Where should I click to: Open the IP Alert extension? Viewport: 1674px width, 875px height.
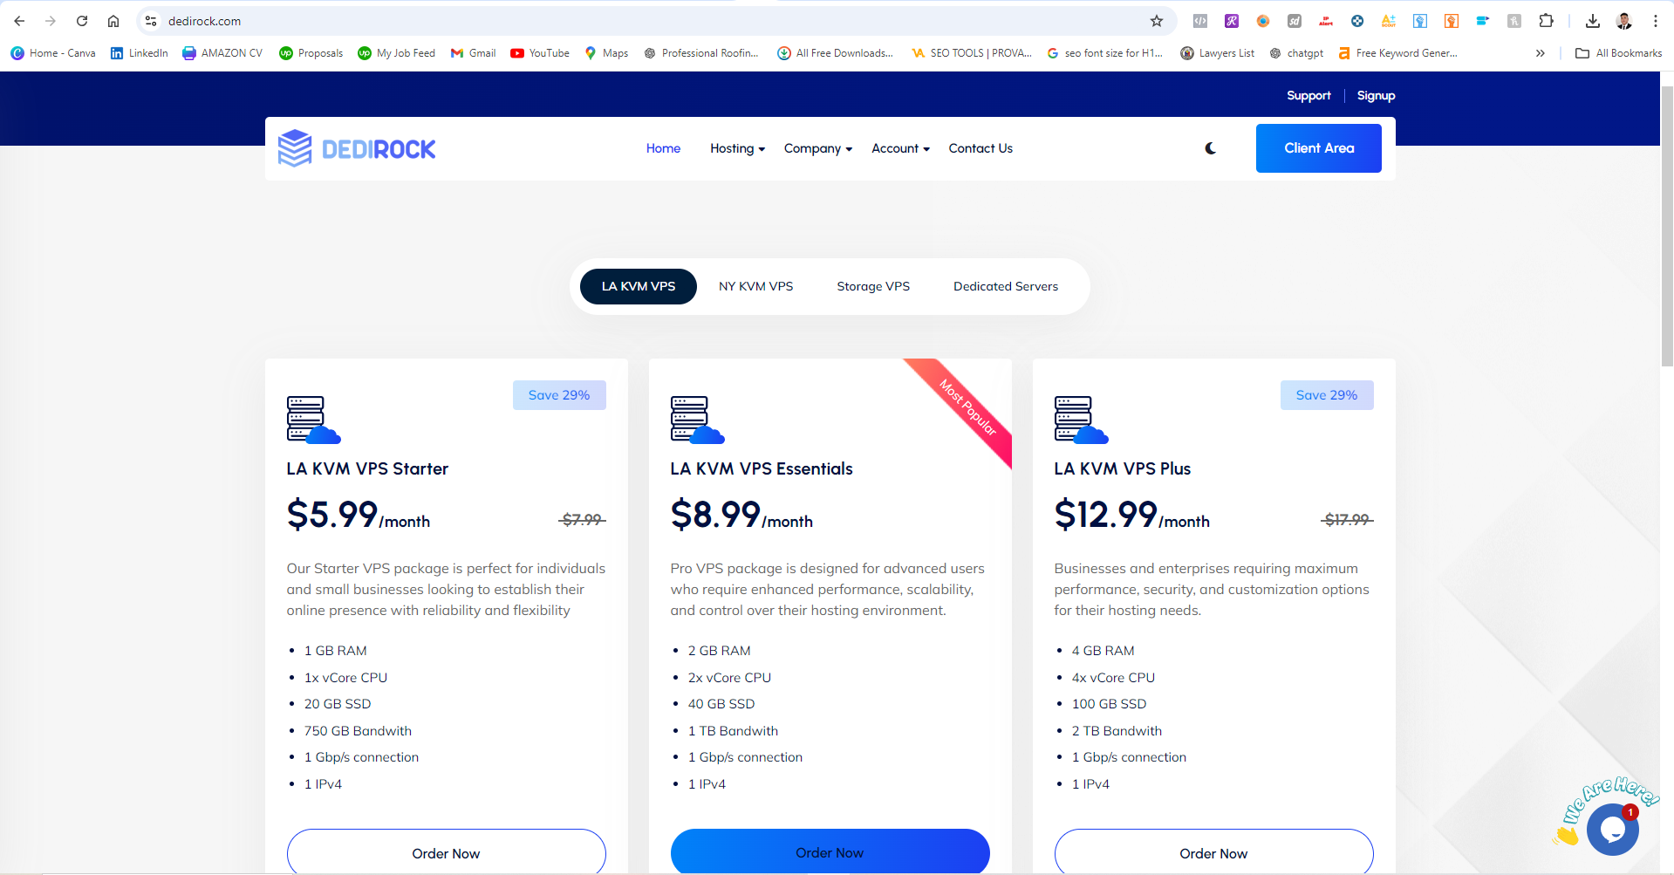click(1326, 21)
